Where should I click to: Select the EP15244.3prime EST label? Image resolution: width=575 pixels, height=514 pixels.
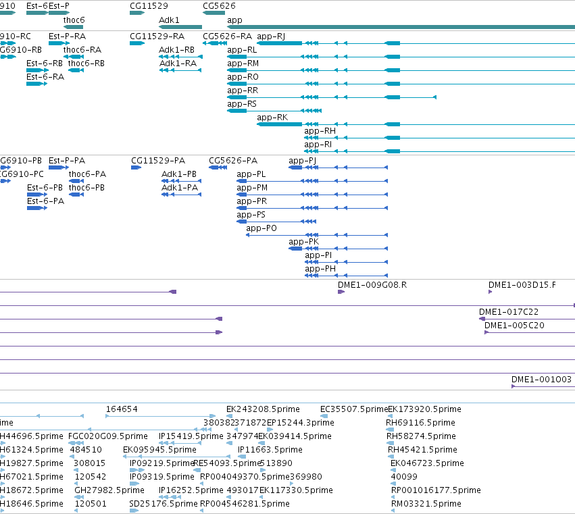point(300,423)
